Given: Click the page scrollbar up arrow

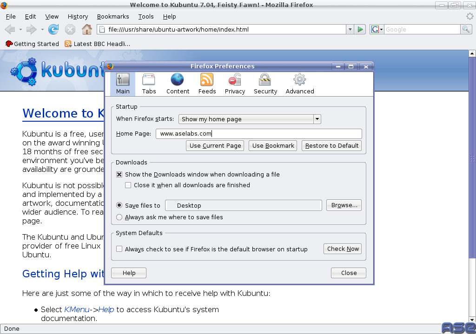Looking at the screenshot, I should (472, 53).
